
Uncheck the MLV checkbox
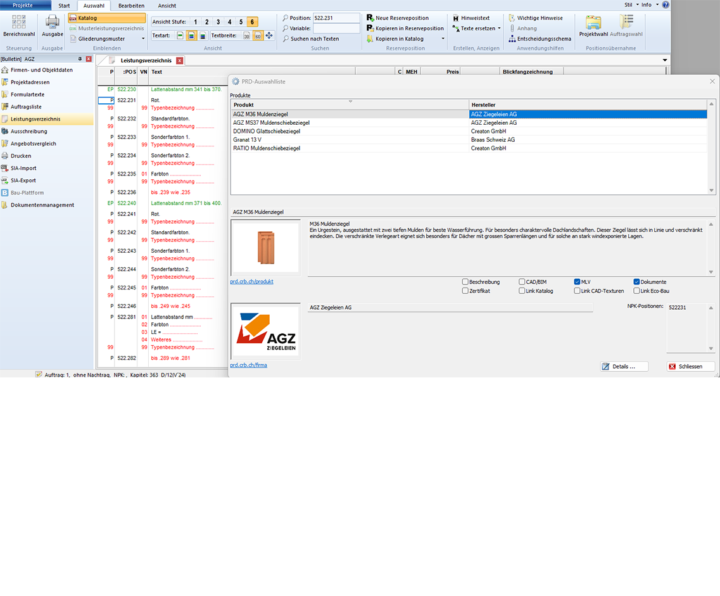577,282
